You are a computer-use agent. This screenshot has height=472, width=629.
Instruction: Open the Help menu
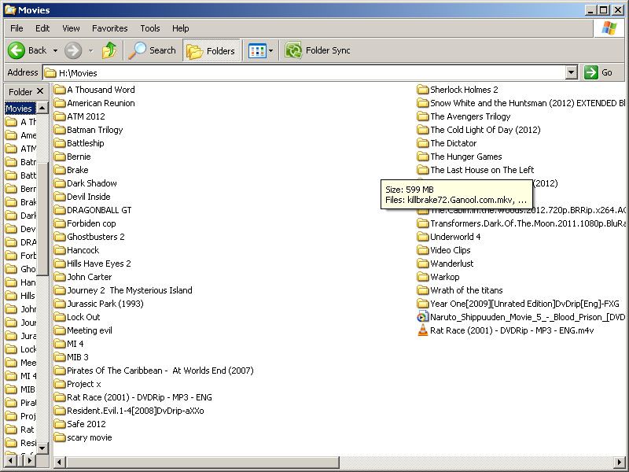pyautogui.click(x=181, y=28)
